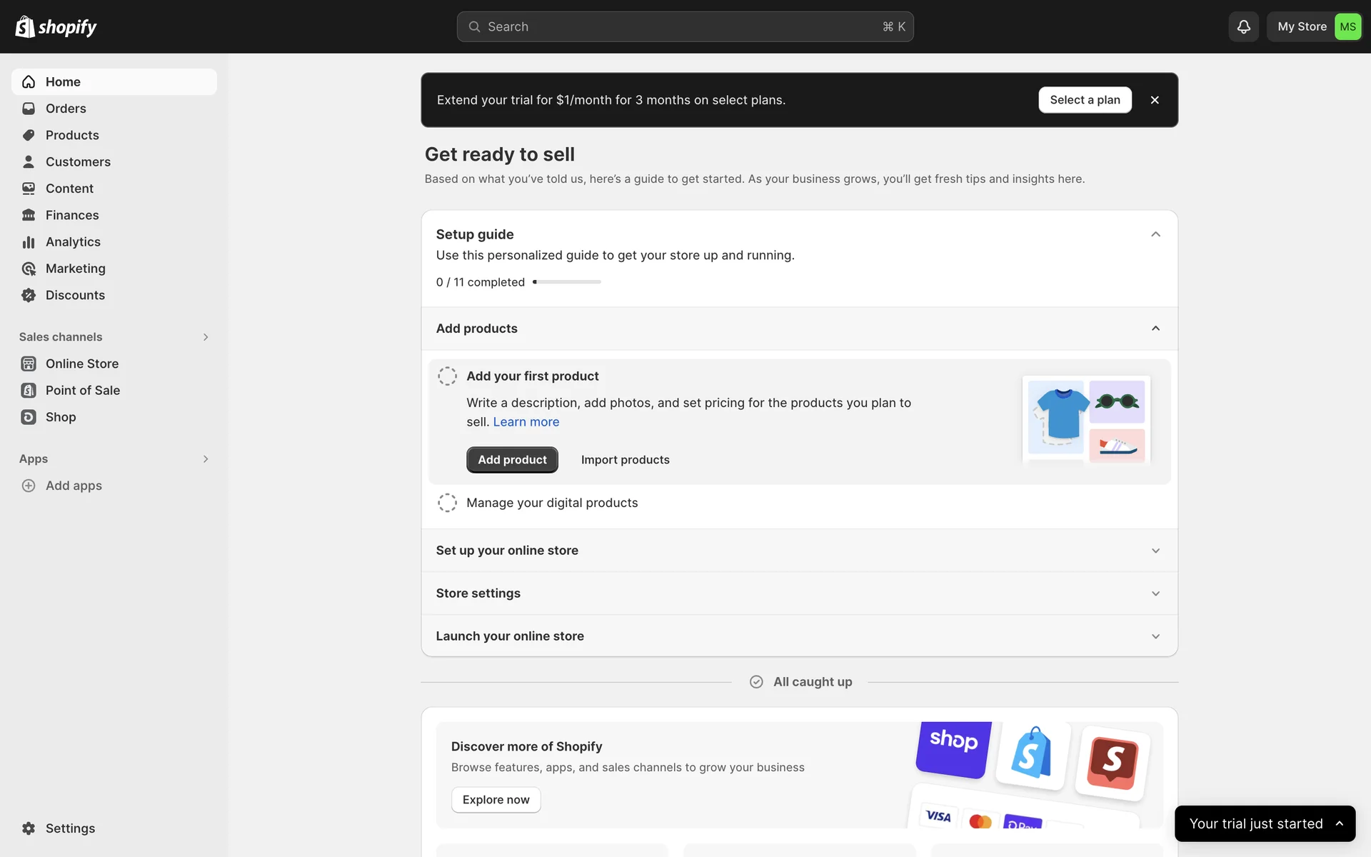Image resolution: width=1371 pixels, height=857 pixels.
Task: Click the Settings gear icon
Action: [29, 828]
